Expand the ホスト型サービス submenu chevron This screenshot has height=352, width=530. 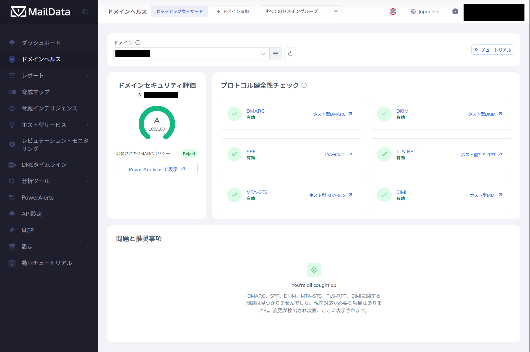click(87, 125)
